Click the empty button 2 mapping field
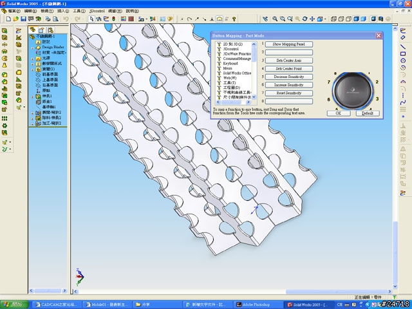The width and height of the screenshot is (412, 309). [x=289, y=52]
